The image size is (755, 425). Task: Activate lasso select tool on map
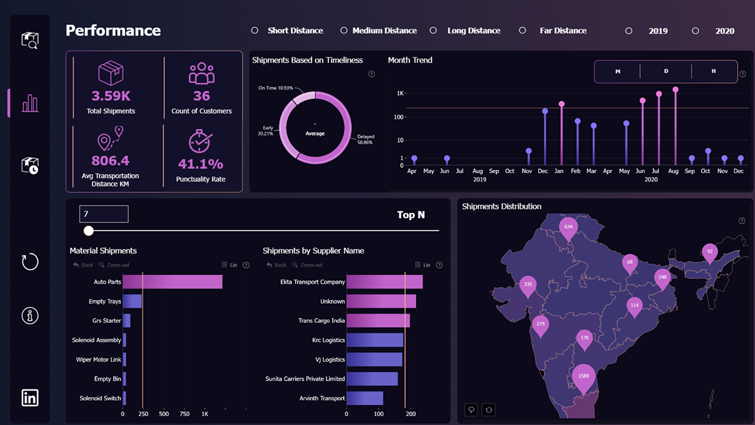pos(471,410)
